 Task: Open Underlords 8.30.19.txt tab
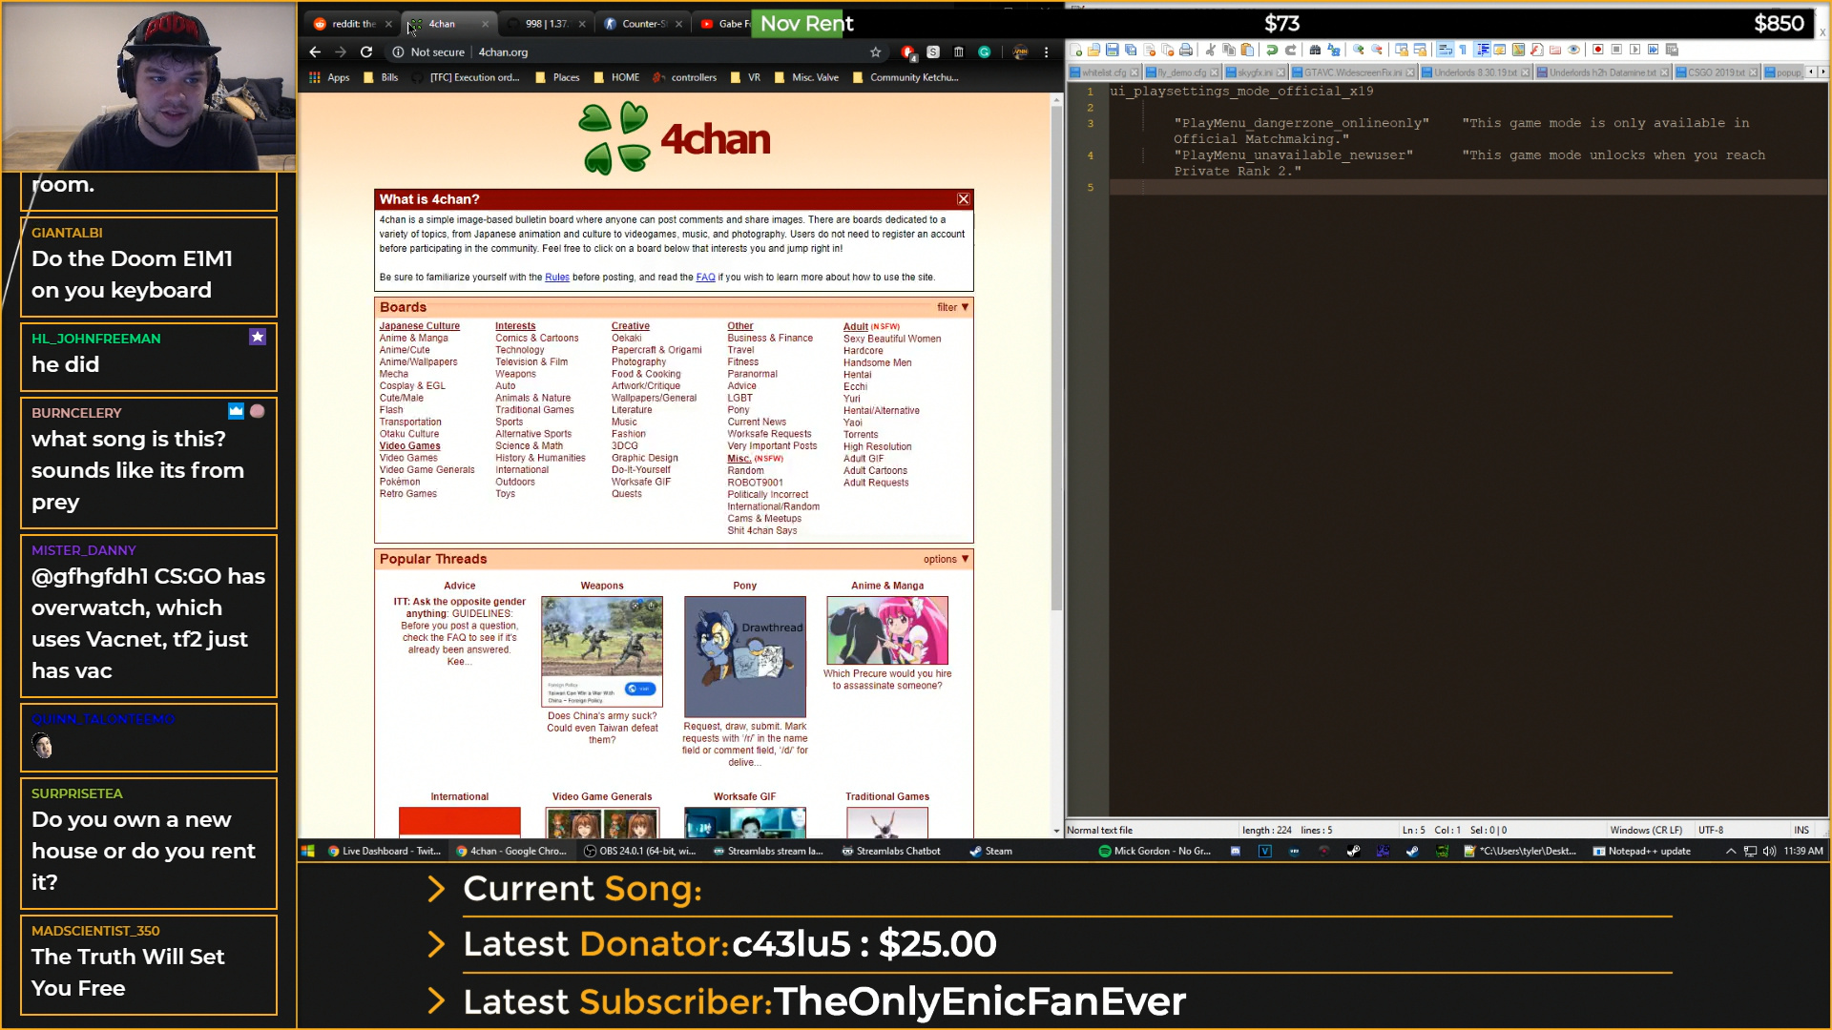point(1476,73)
